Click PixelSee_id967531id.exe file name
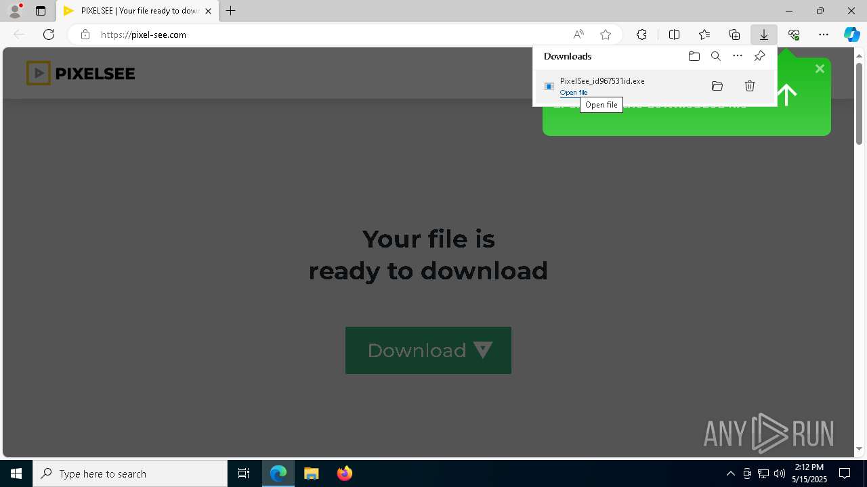 click(x=602, y=81)
